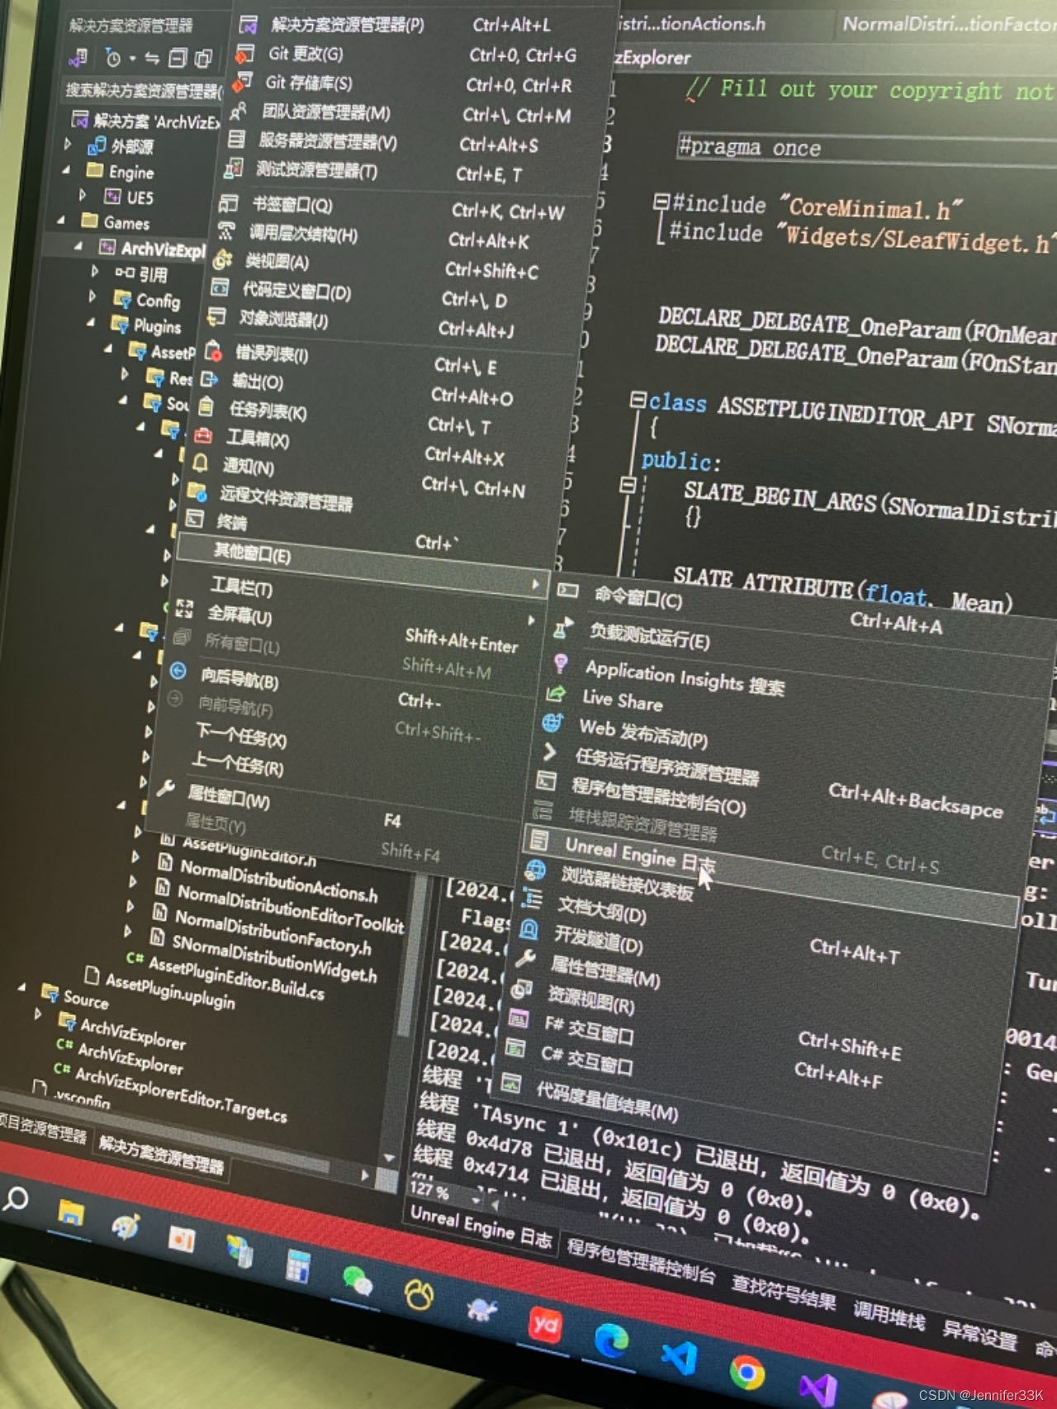1057x1409 pixels.
Task: Collapse the Plugins folder node
Action: pos(90,322)
